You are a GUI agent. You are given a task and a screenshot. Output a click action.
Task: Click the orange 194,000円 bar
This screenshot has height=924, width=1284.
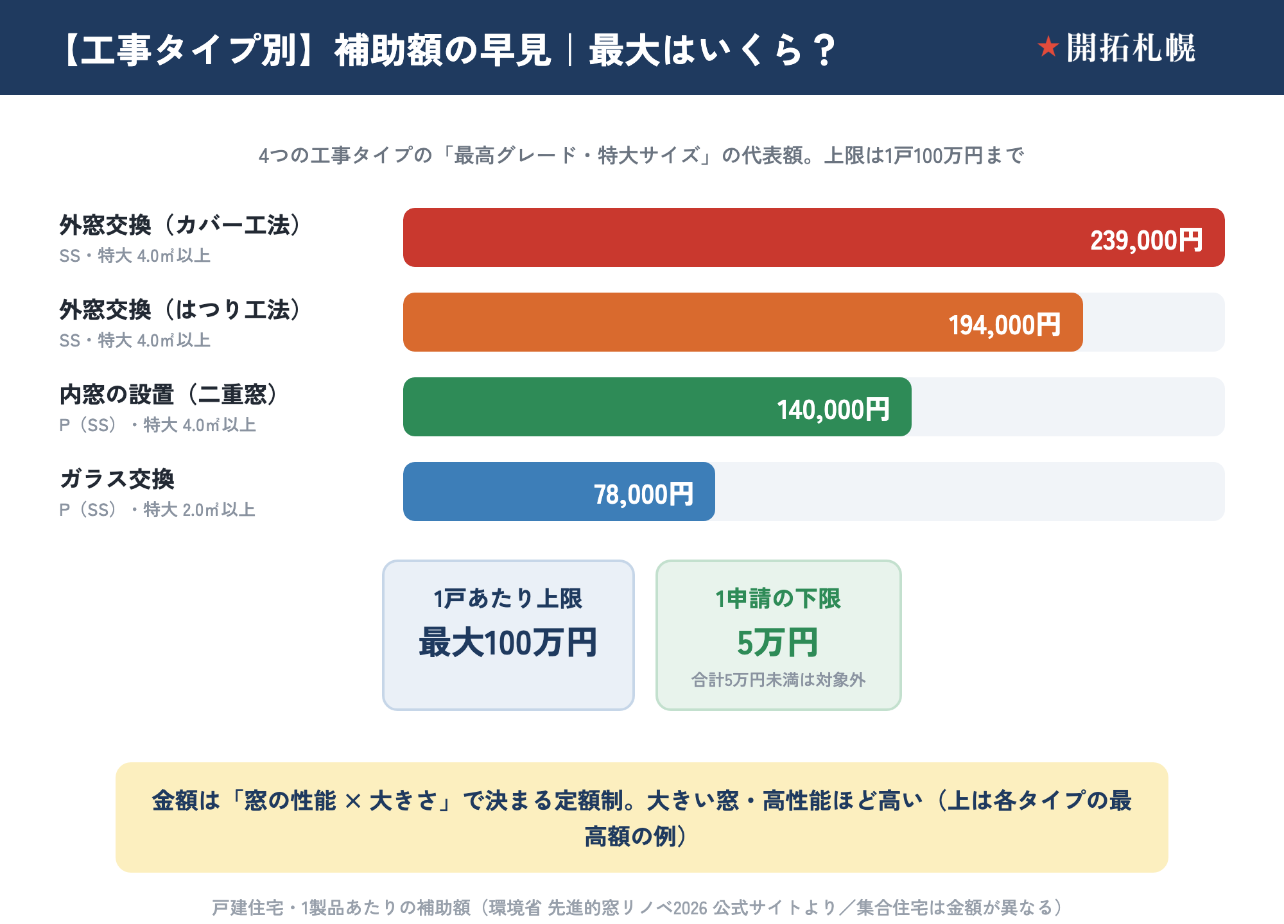click(743, 322)
